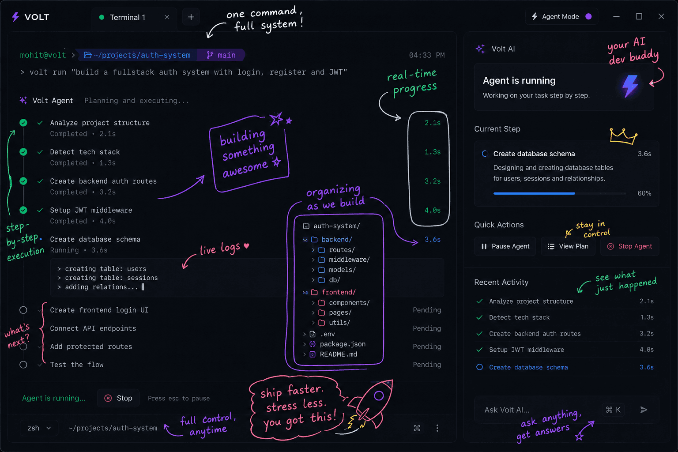678x452 pixels.
Task: Expand the models/ folder
Action: point(313,270)
